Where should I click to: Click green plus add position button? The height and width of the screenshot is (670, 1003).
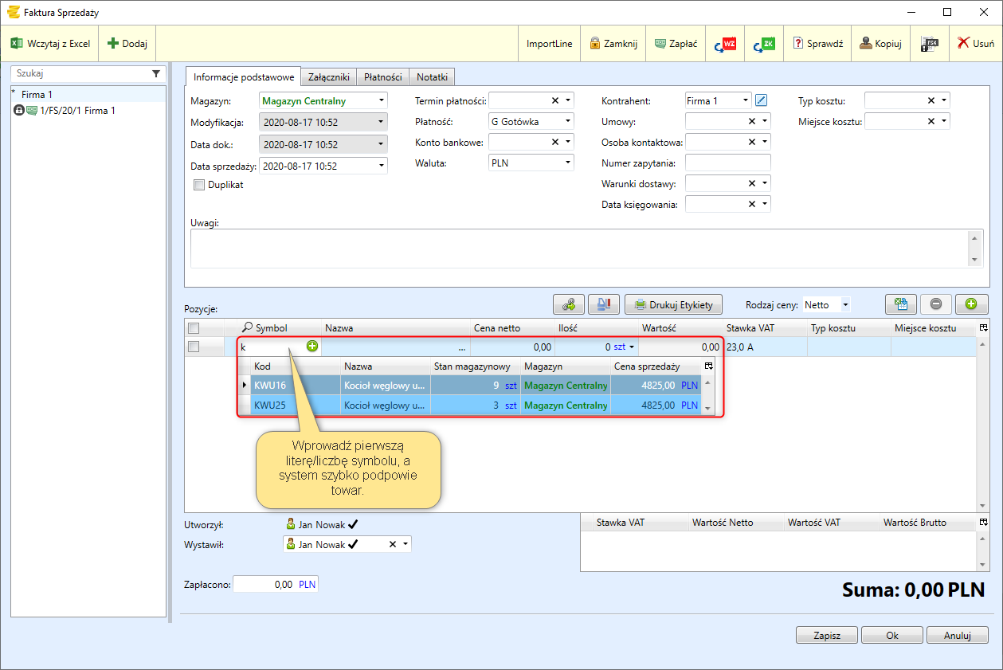point(971,304)
